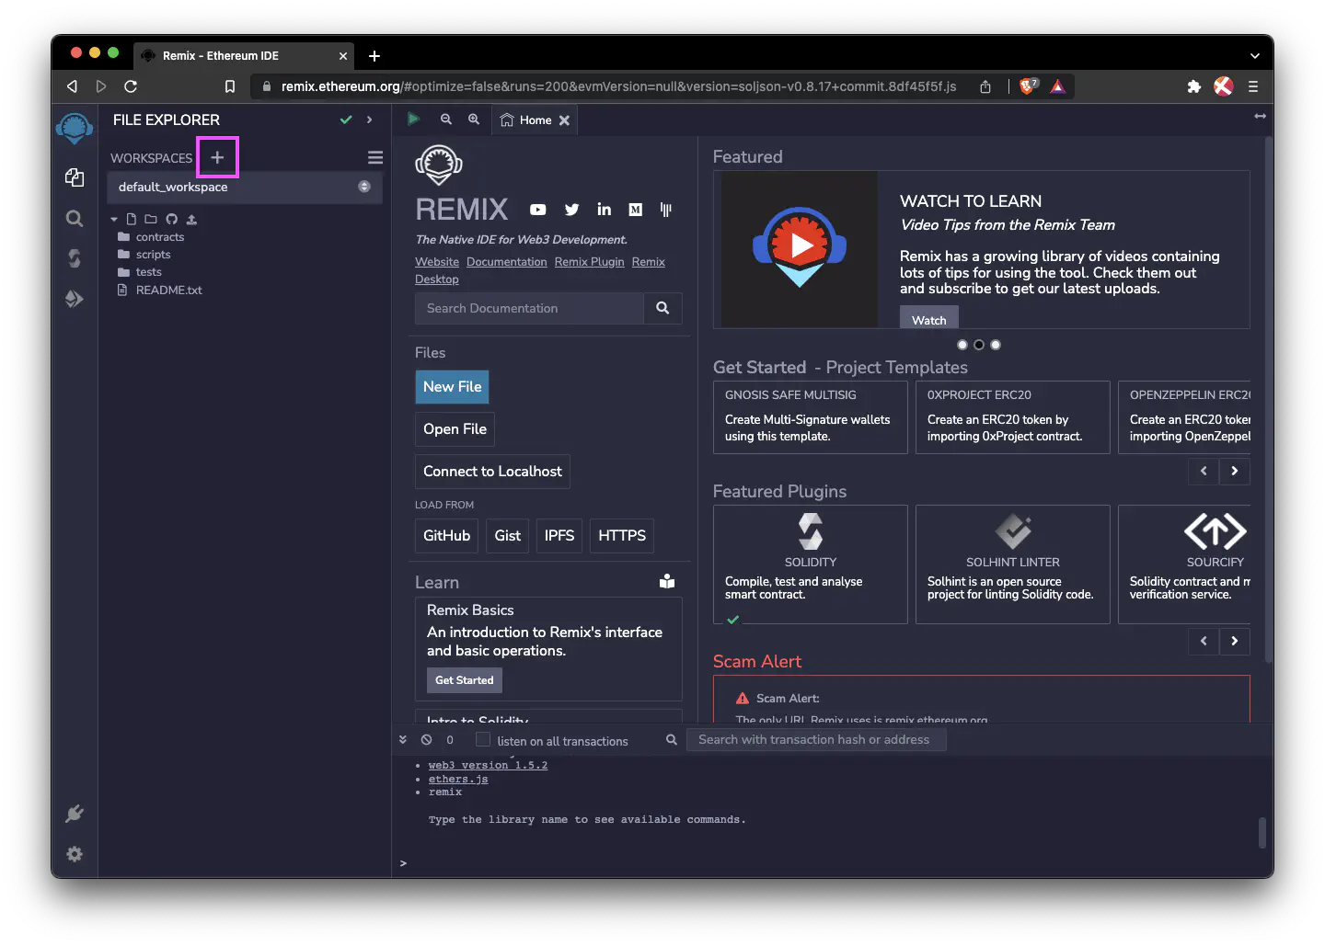
Task: Open Remix Medium blog icon
Action: [x=635, y=210]
